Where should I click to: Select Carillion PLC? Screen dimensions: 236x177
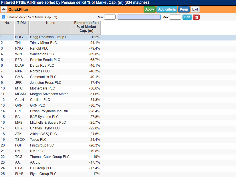coord(40,100)
